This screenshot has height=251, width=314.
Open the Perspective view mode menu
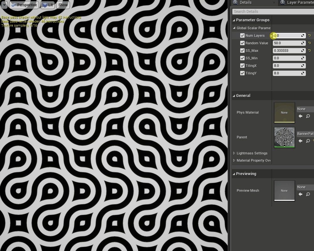tap(24, 5)
